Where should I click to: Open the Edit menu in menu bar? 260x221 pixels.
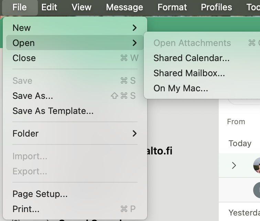(49, 7)
